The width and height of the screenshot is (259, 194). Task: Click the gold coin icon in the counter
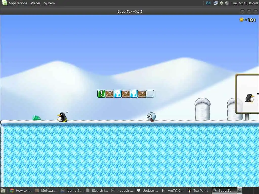click(242, 20)
